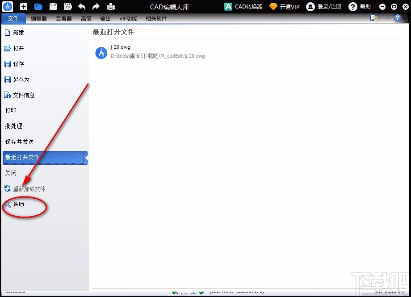Open the circled 选项 settings entry
411x297 pixels.
[x=18, y=205]
